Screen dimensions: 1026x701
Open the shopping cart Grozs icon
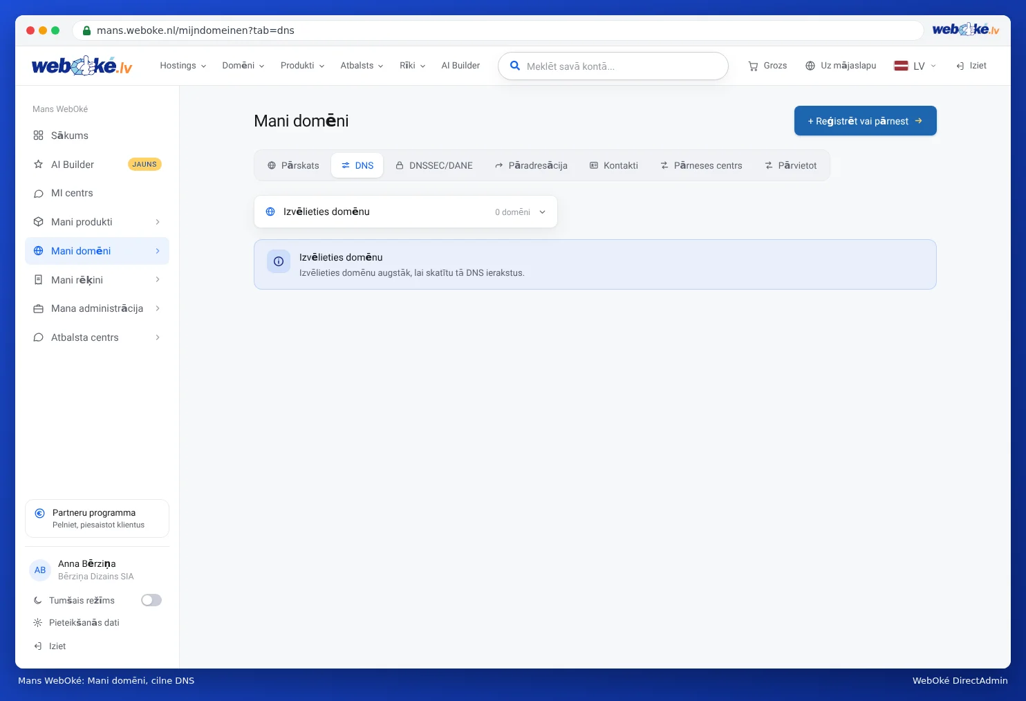point(753,66)
